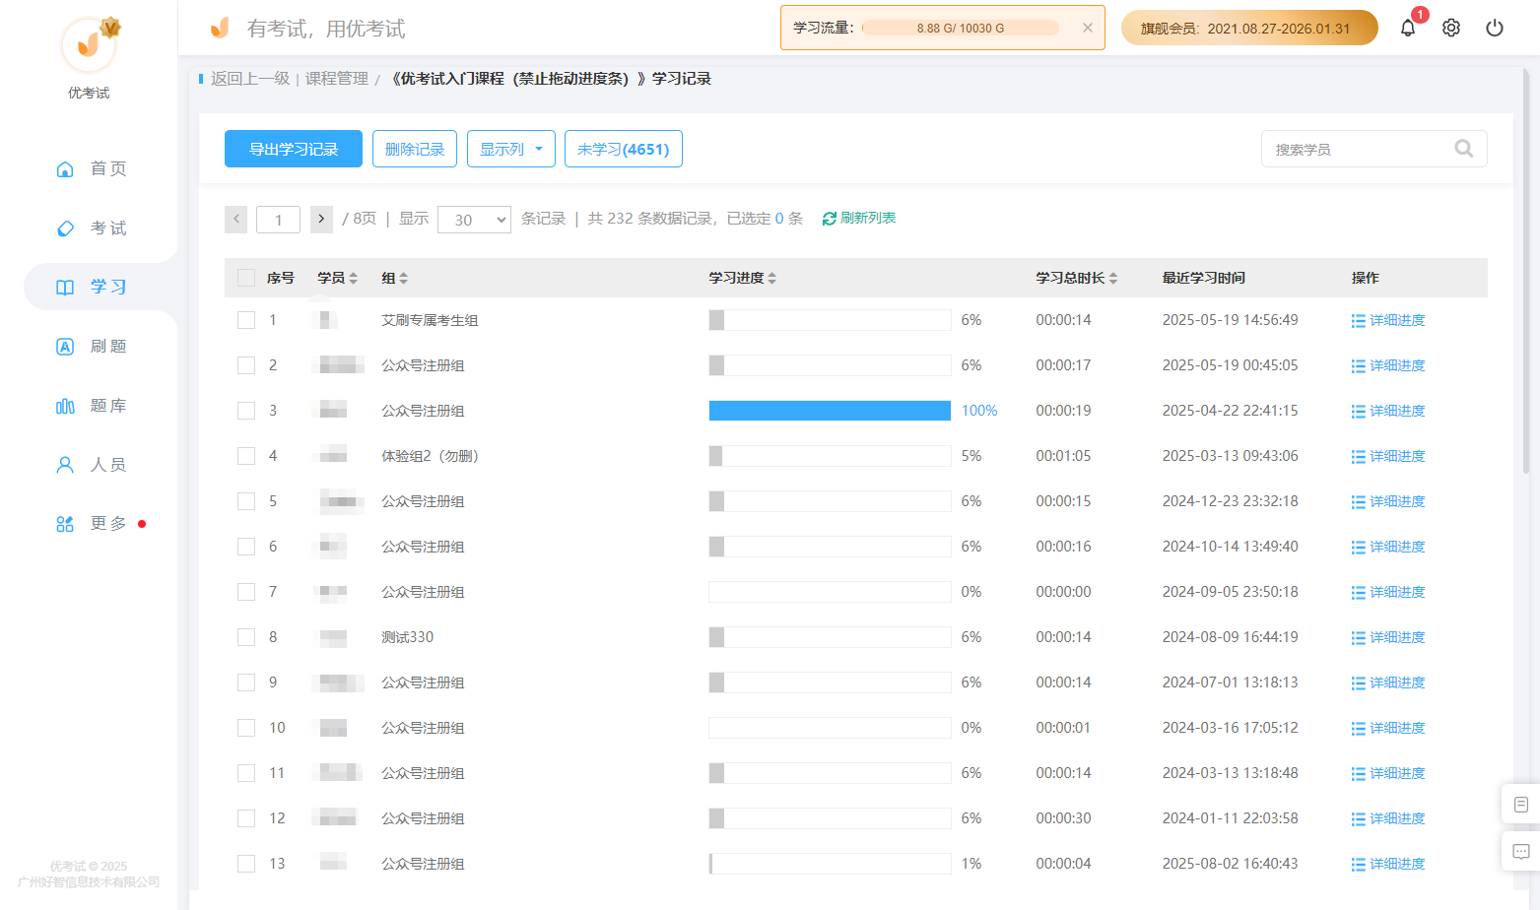Click the 删除记录 button

pyautogui.click(x=415, y=149)
